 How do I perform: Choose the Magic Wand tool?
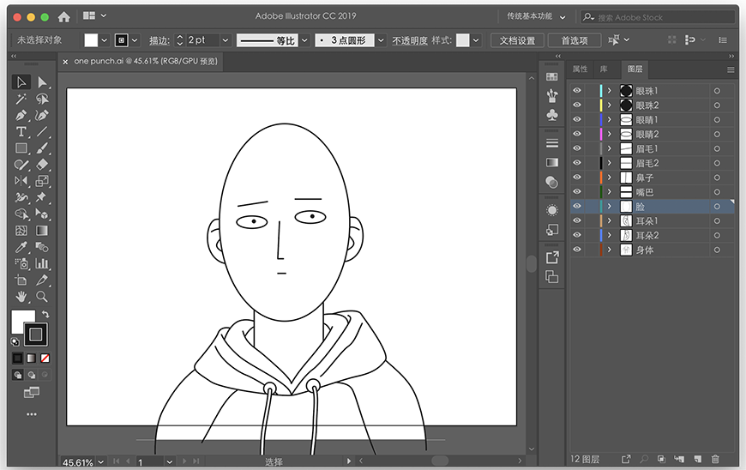coord(21,99)
